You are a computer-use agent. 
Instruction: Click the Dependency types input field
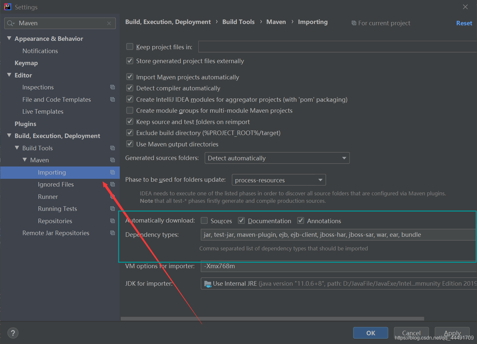tap(338, 235)
